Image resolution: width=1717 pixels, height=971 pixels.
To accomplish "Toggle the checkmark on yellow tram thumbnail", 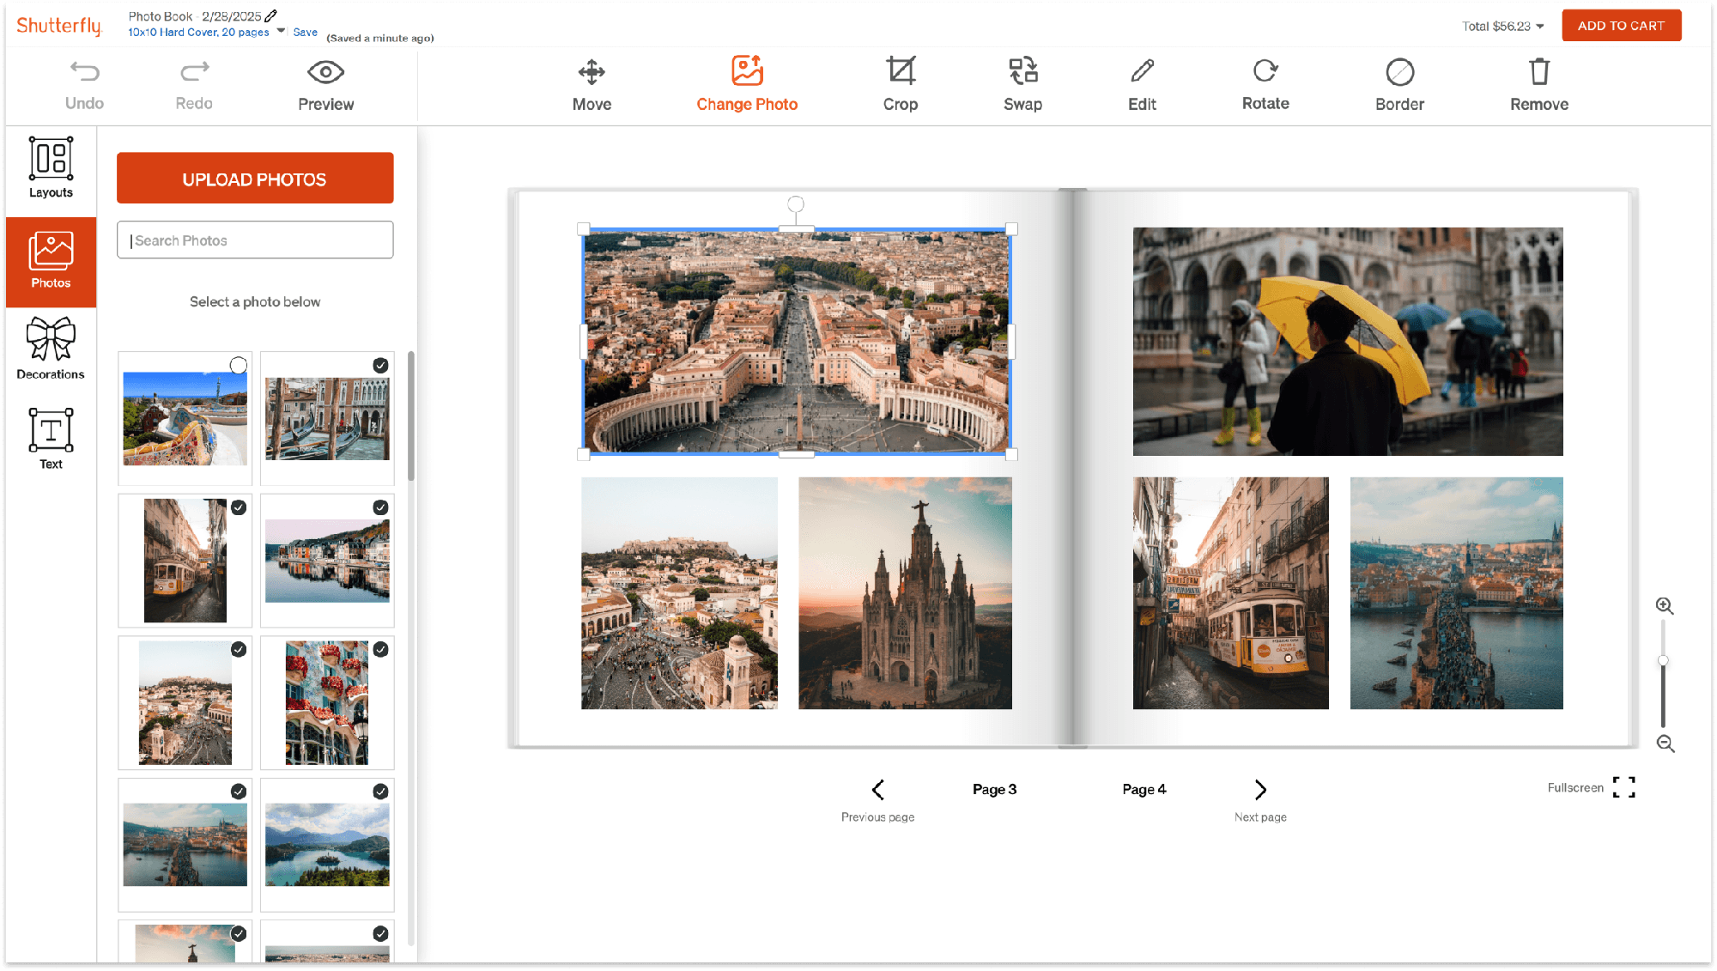I will coord(239,507).
